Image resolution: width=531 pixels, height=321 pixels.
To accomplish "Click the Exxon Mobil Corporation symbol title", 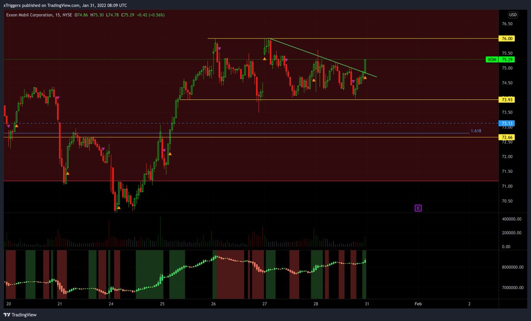I will 31,15.
